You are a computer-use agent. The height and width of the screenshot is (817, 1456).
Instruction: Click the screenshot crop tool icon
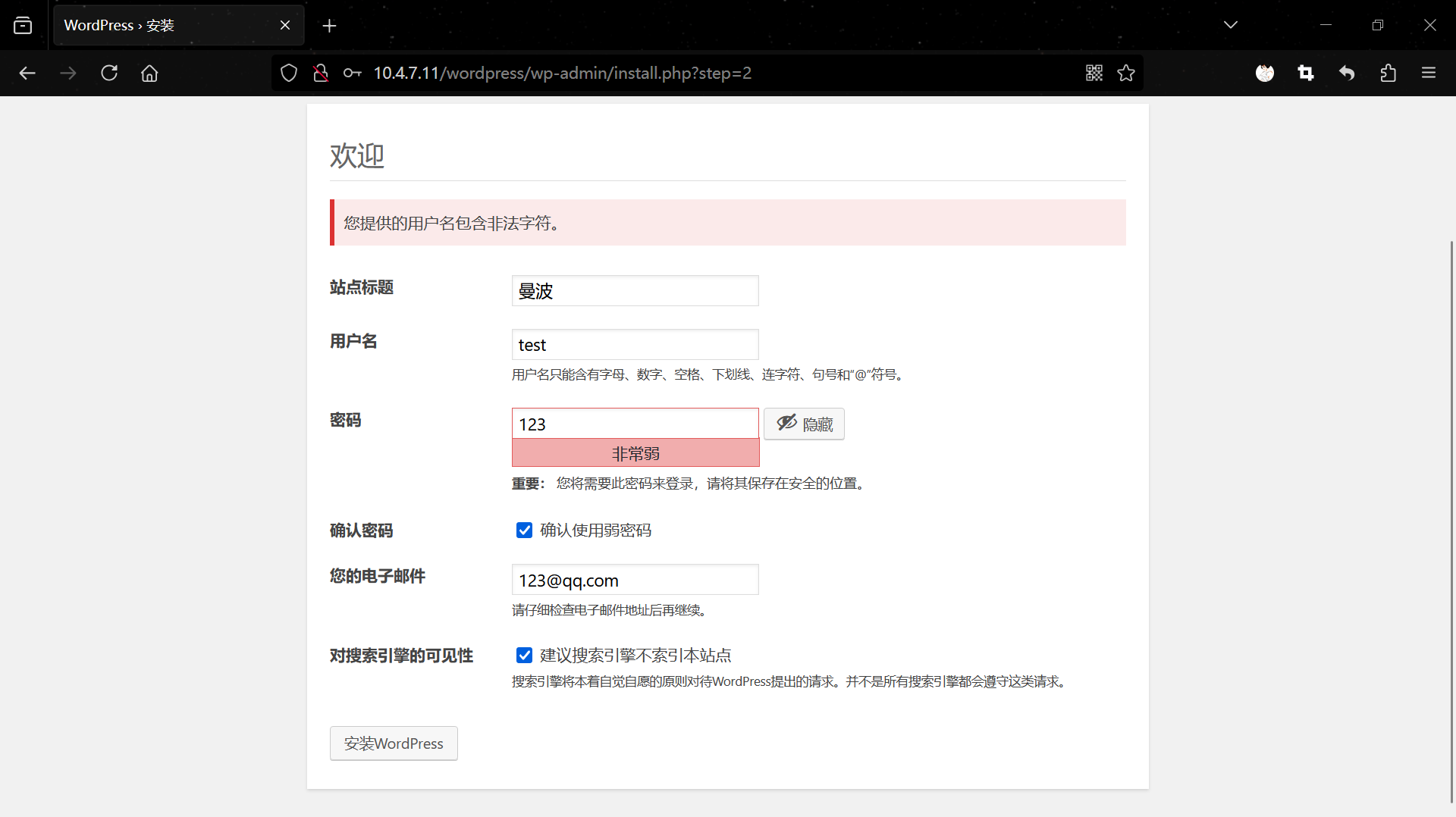(x=1306, y=73)
